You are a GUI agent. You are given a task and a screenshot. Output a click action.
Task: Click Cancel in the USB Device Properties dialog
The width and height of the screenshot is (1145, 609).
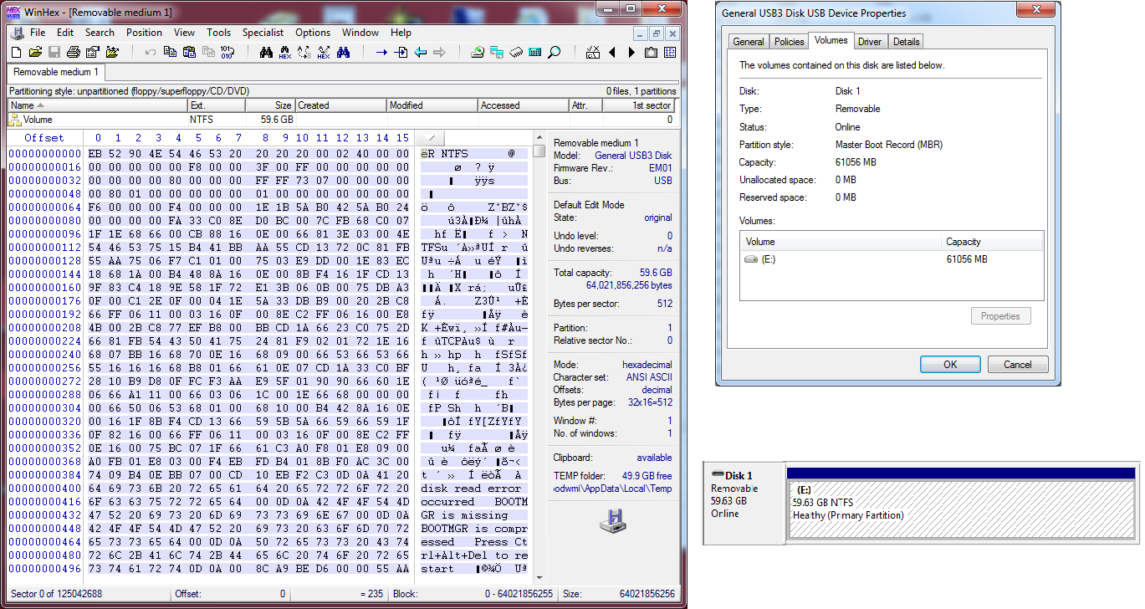click(x=1018, y=365)
